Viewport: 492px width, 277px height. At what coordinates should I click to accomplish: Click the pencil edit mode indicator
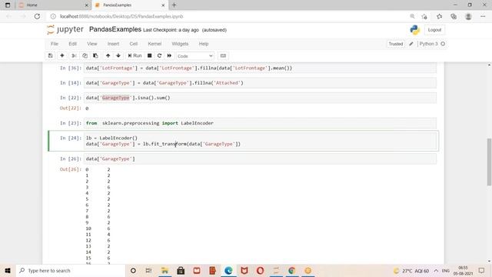411,44
